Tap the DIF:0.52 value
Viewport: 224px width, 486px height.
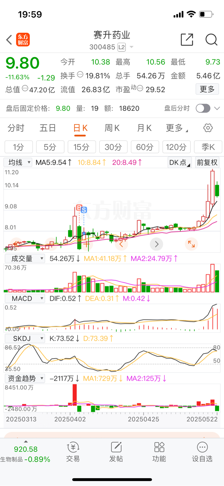coord(65,298)
